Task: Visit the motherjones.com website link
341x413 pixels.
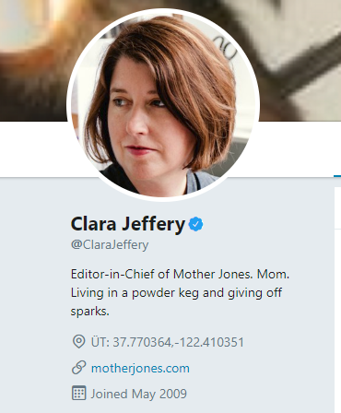Action: [140, 368]
